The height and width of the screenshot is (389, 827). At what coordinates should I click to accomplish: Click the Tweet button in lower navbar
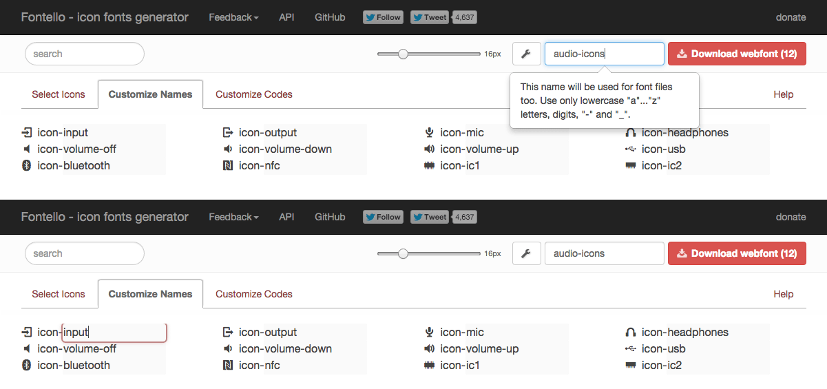point(430,217)
